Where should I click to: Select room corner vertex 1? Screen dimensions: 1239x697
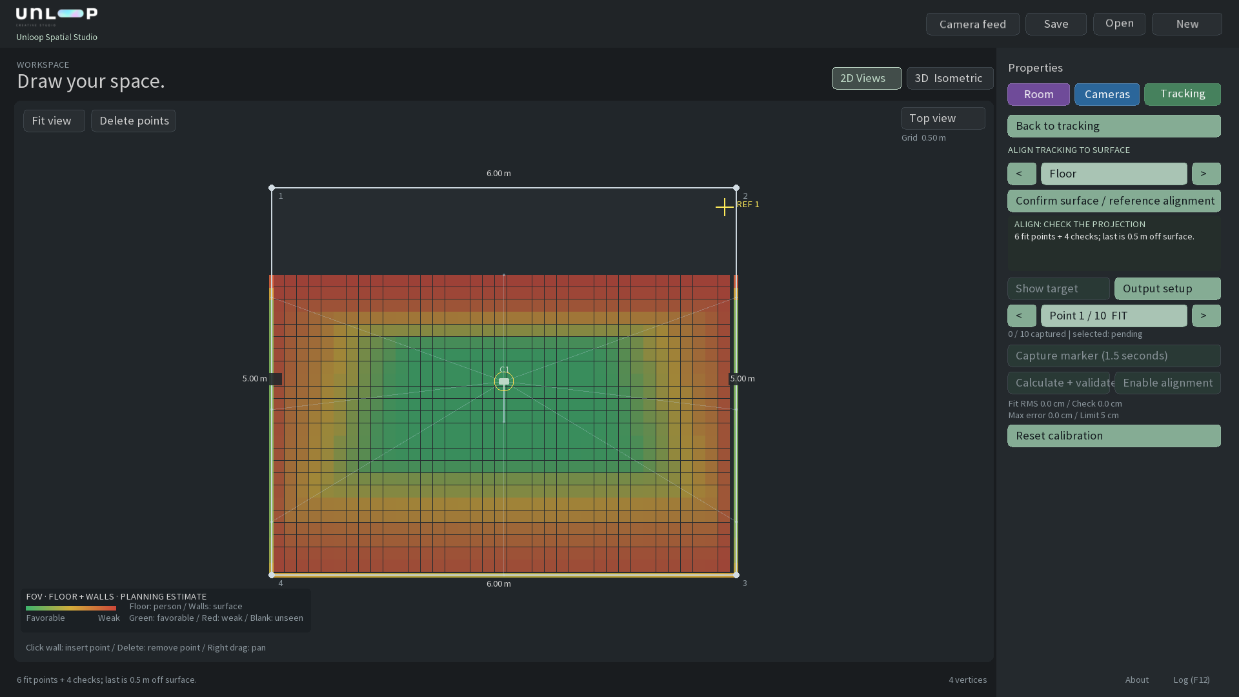272,188
